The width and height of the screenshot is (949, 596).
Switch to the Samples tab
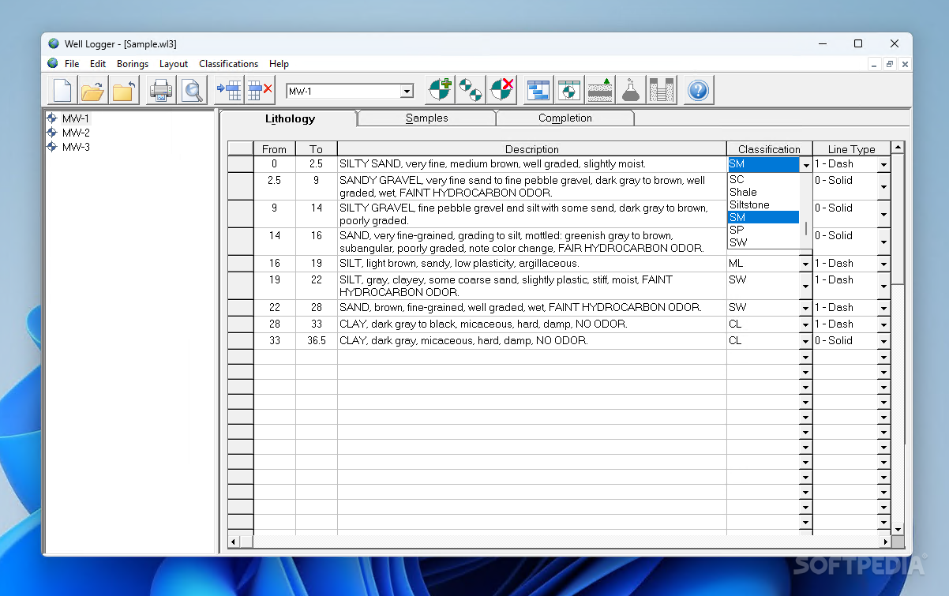[x=426, y=118]
